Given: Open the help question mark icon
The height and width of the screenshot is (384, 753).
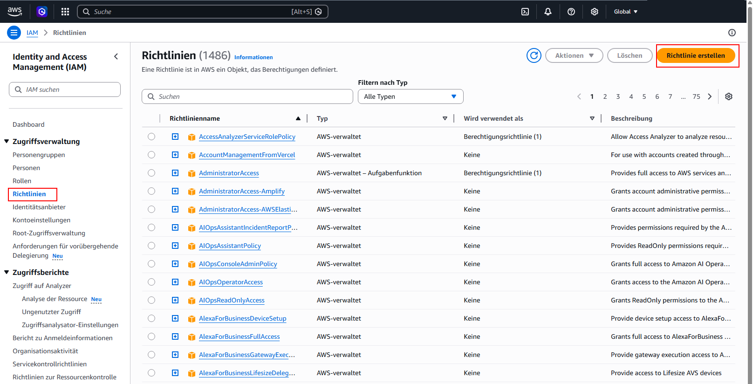Looking at the screenshot, I should [571, 12].
